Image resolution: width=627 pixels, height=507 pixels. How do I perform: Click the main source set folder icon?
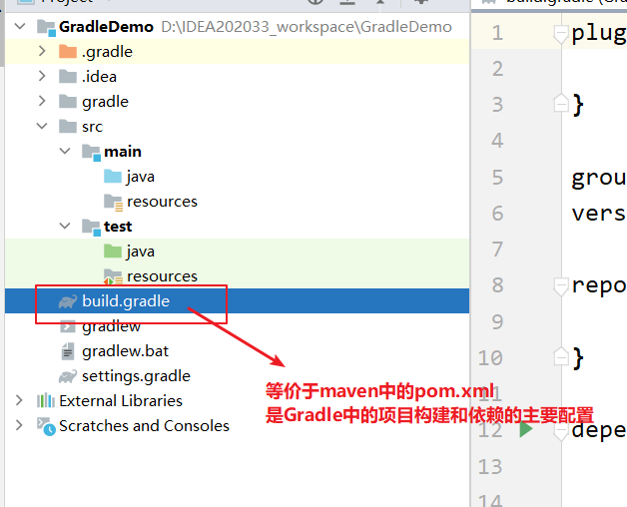91,153
